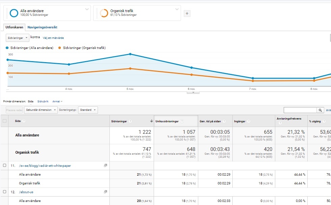This screenshot has width=331, height=205.
Task: Click the sort arrow in Sidvisningar column
Action: pos(151,121)
